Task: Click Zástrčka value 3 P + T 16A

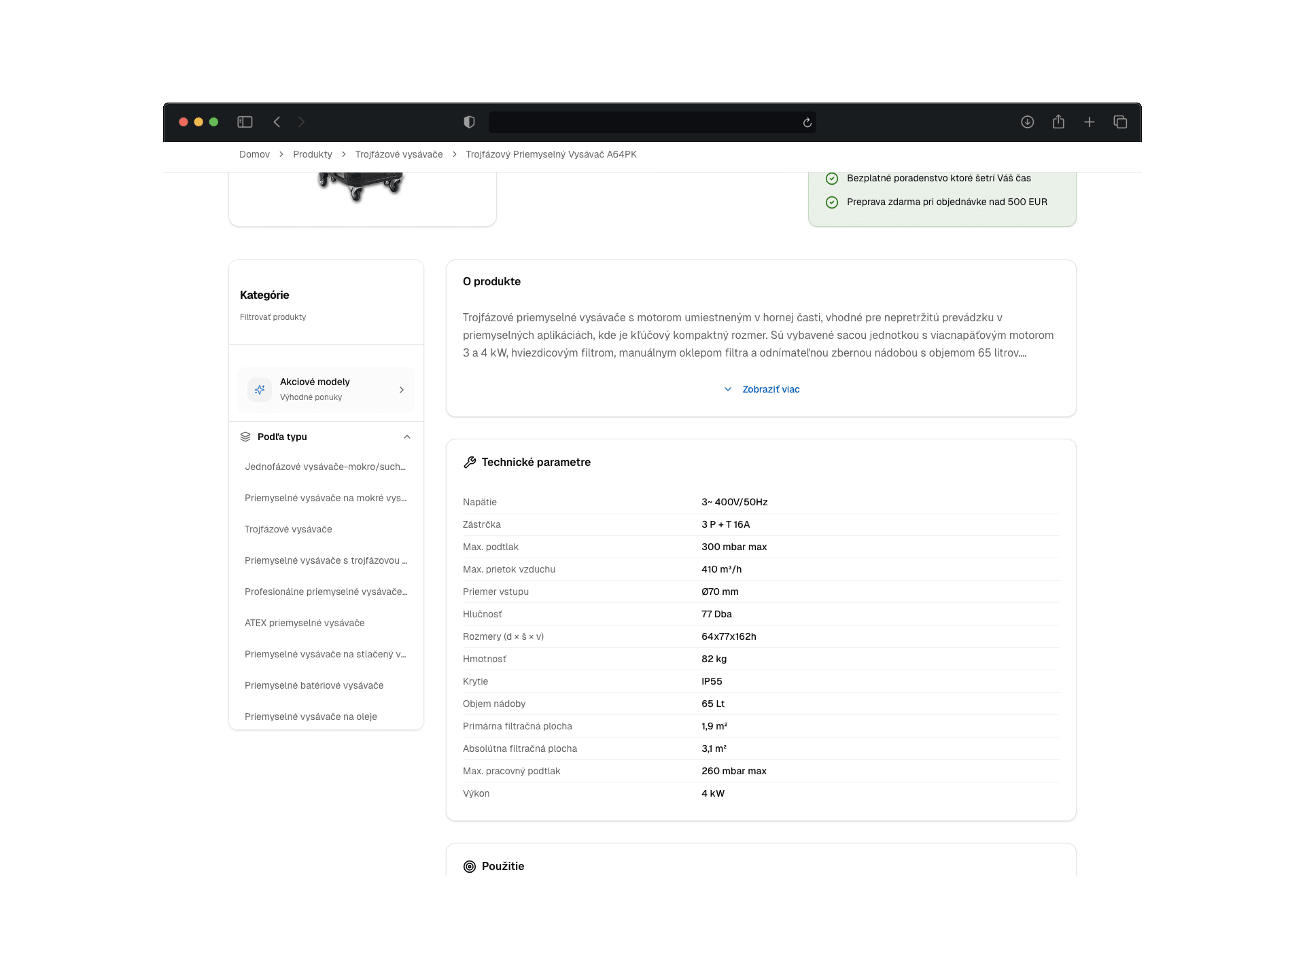Action: coord(725,524)
